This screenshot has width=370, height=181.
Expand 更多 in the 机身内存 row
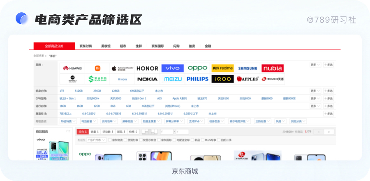(x=315, y=91)
